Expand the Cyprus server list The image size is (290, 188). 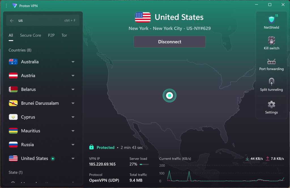[x=73, y=117]
